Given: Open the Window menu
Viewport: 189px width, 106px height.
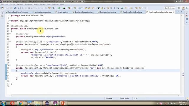Looking at the screenshot, I should point(55,4).
